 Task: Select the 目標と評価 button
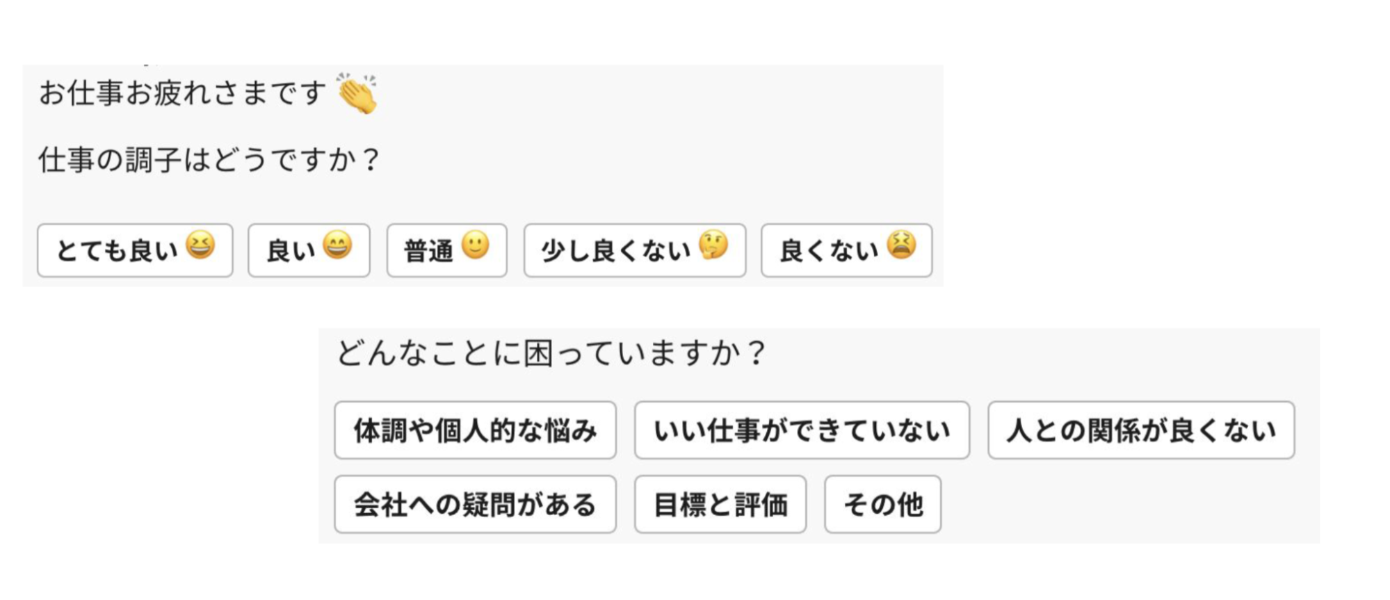coord(720,505)
